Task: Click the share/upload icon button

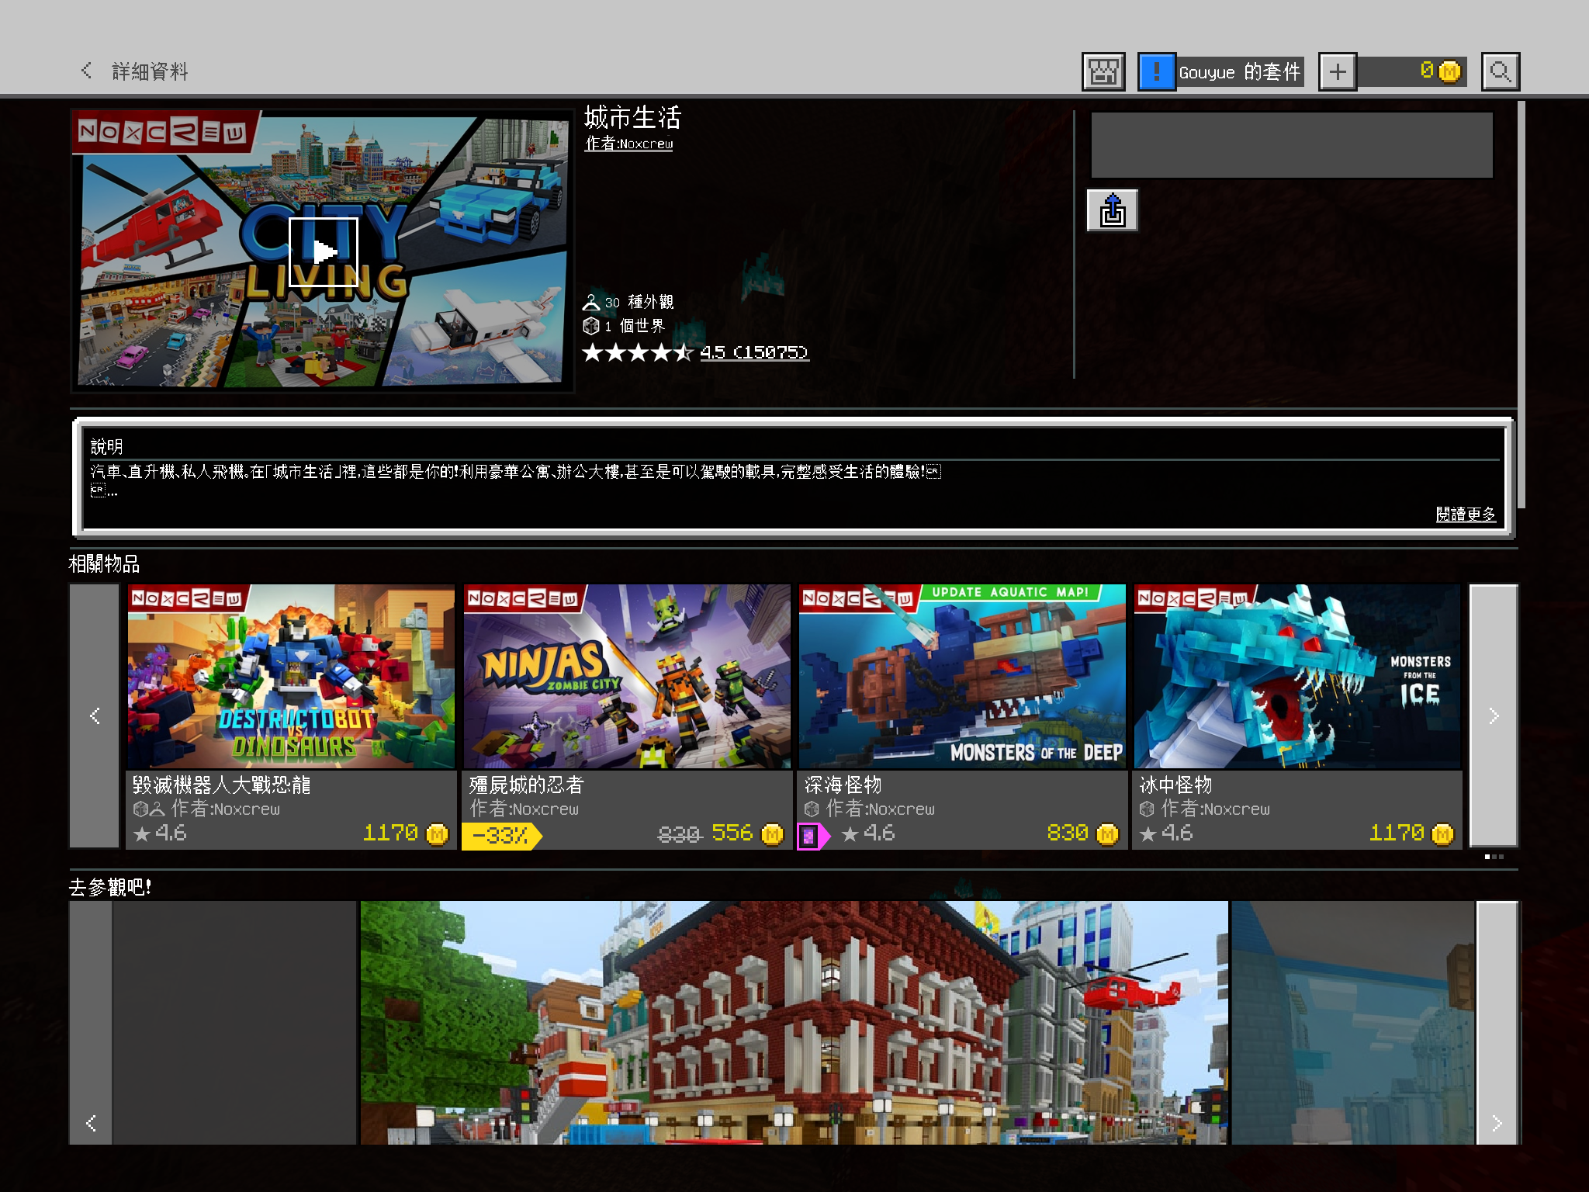Action: pos(1111,210)
